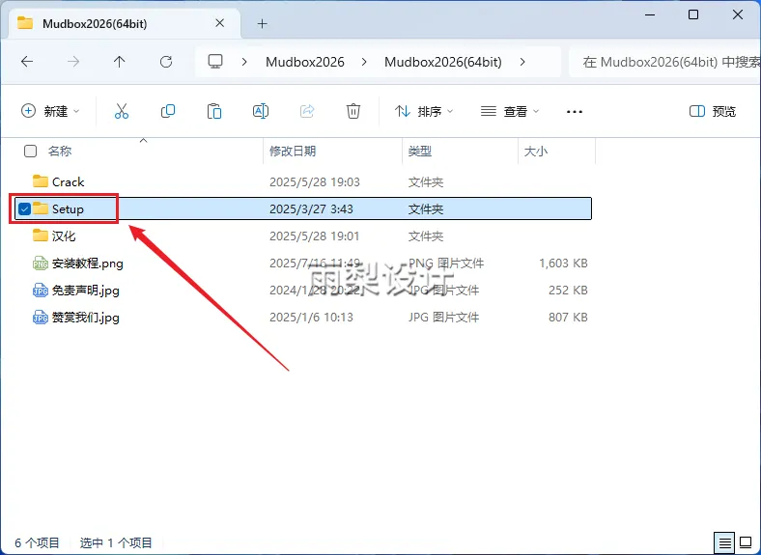The height and width of the screenshot is (555, 761).
Task: Select the Crack folder name
Action: (68, 181)
